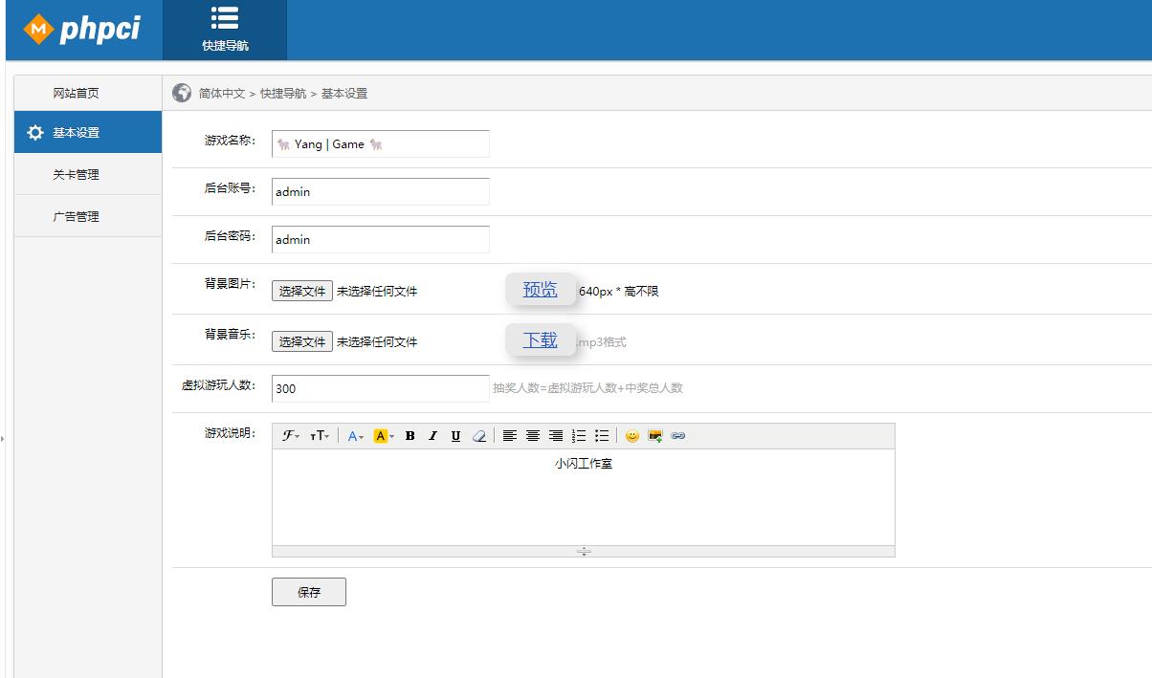Image resolution: width=1152 pixels, height=678 pixels.
Task: Click the eraser remove-formatting icon
Action: tap(479, 436)
